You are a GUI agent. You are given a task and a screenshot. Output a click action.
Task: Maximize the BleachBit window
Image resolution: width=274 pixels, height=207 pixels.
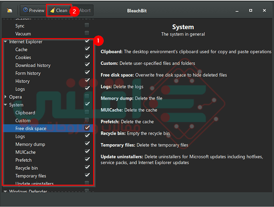251,11
